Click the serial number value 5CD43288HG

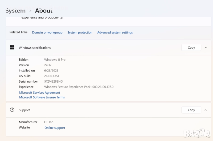point(53,82)
